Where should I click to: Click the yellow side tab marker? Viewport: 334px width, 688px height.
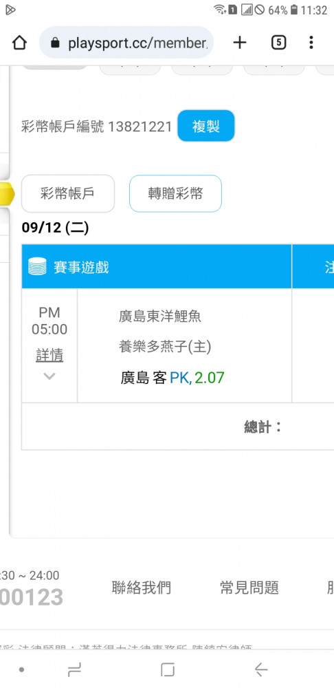tap(7, 194)
